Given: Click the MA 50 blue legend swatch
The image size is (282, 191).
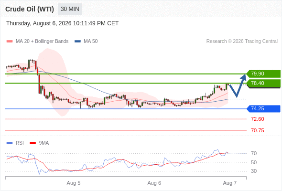Looking at the screenshot, I should click(77, 42).
